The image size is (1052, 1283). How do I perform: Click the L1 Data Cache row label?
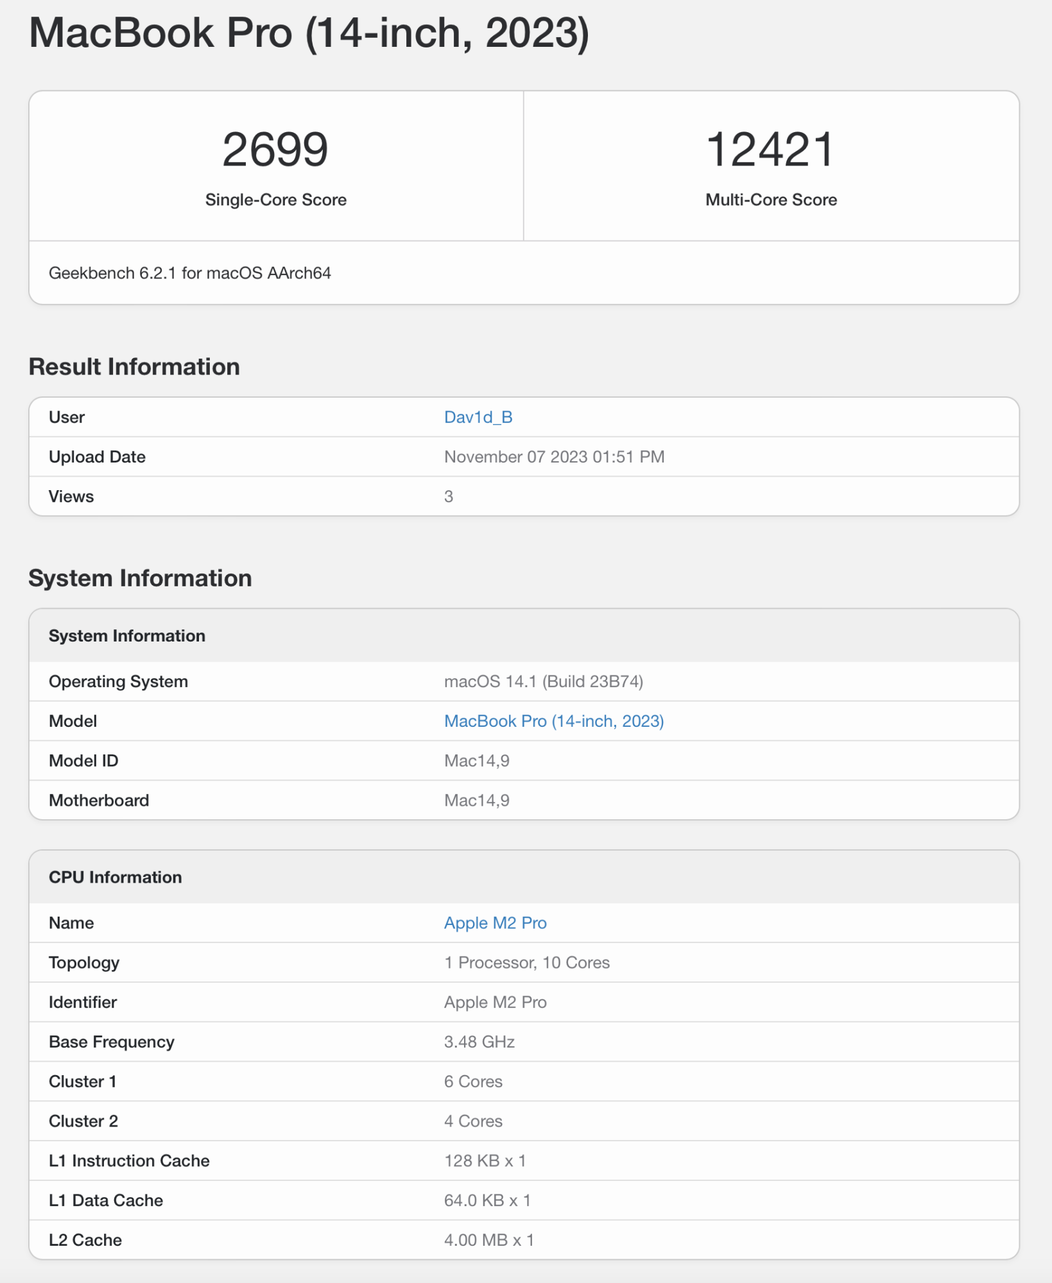pyautogui.click(x=106, y=1201)
